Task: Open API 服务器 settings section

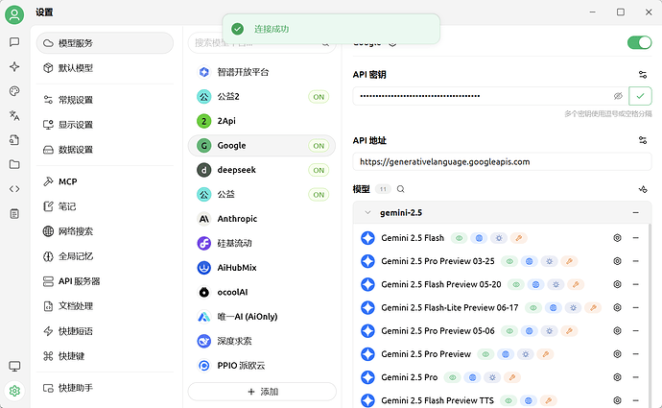Action: point(105,281)
